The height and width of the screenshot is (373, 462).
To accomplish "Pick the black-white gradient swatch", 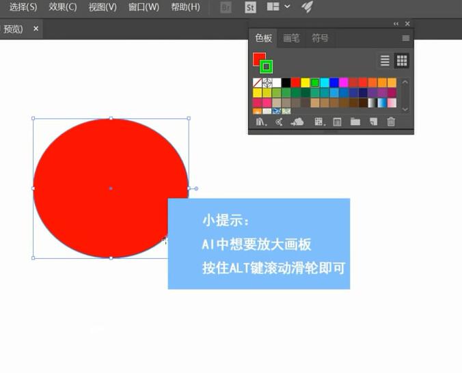I will pos(372,103).
